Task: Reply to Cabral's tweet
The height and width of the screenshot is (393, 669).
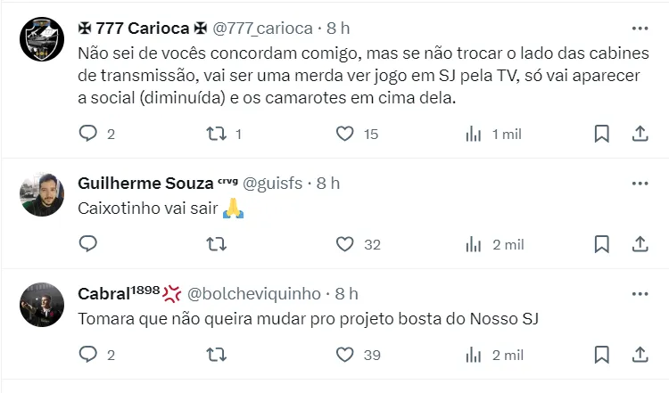Action: (x=87, y=355)
